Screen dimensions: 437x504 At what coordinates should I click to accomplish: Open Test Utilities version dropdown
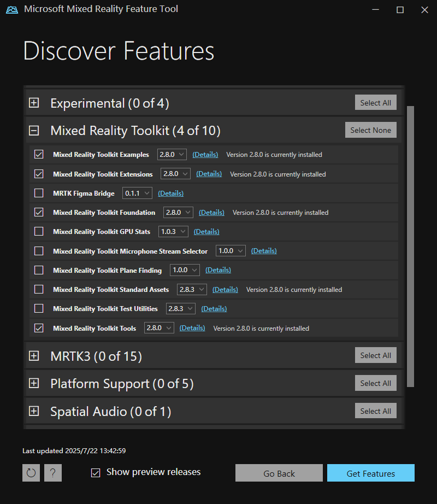(x=180, y=308)
